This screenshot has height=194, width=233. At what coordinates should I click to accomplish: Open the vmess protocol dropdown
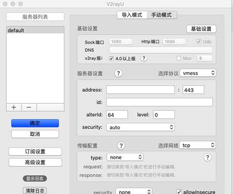pos(198,73)
